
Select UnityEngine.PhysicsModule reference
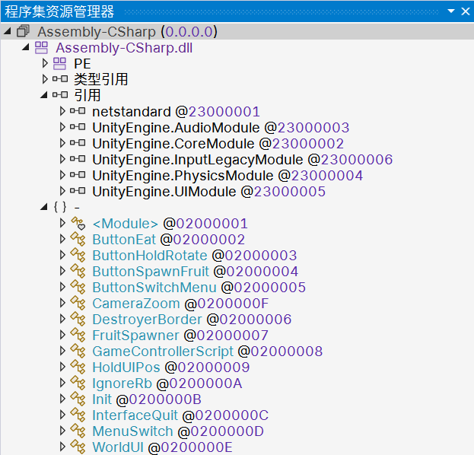click(x=227, y=175)
